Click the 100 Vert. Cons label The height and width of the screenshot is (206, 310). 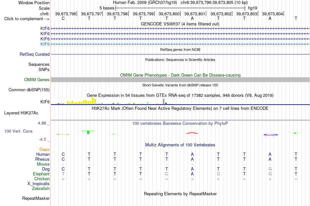18,131
